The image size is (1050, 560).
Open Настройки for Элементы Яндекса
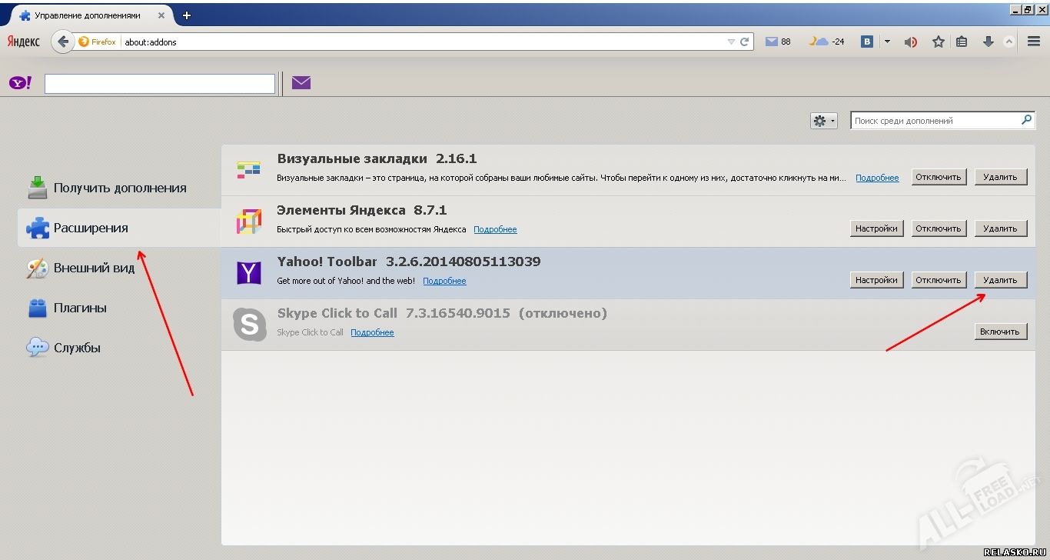pyautogui.click(x=876, y=228)
